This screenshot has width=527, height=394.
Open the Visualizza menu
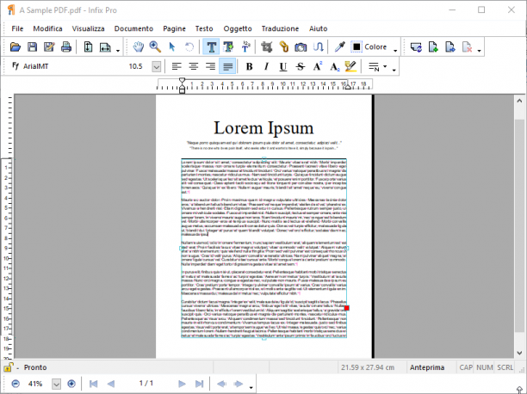pos(89,28)
